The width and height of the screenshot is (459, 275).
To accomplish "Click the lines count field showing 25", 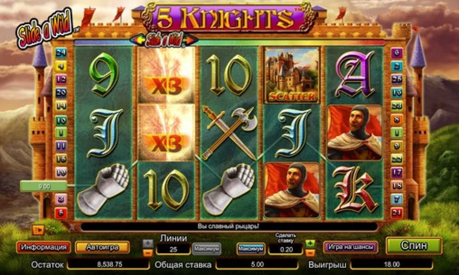I will tap(174, 249).
